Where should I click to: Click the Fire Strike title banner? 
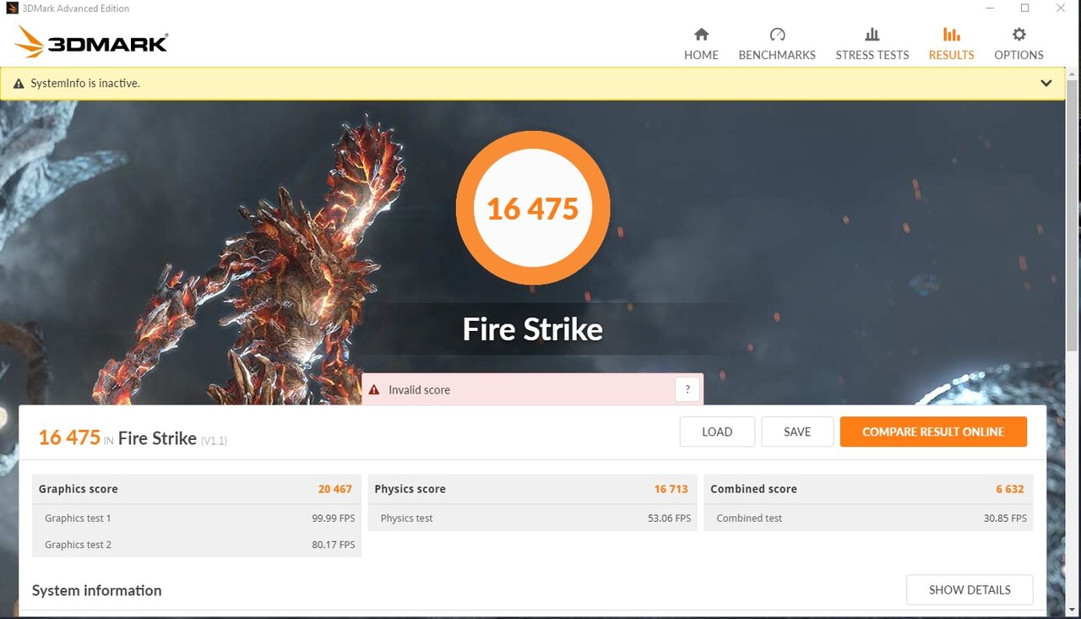(x=533, y=329)
